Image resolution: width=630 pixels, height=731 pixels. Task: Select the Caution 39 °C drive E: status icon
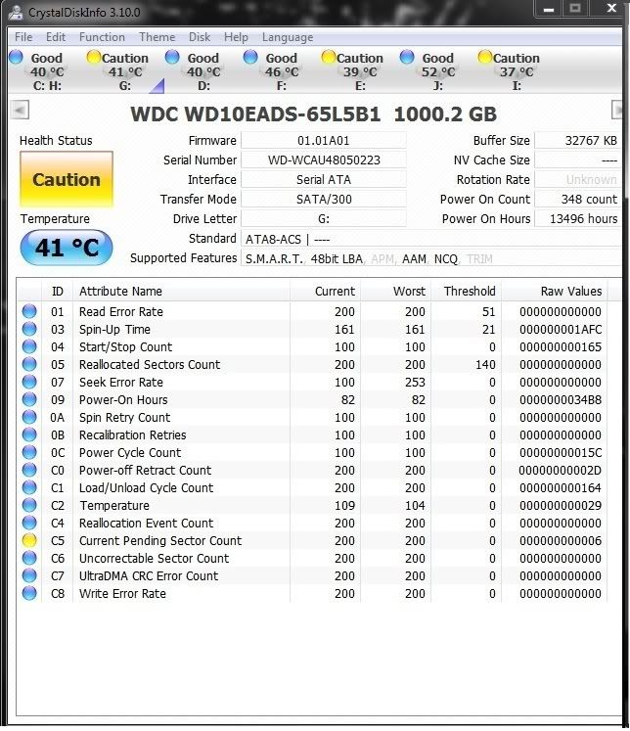pos(329,58)
